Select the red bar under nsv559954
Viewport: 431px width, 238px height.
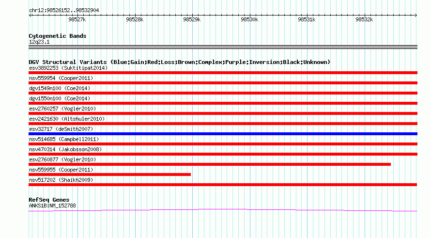click(x=223, y=83)
